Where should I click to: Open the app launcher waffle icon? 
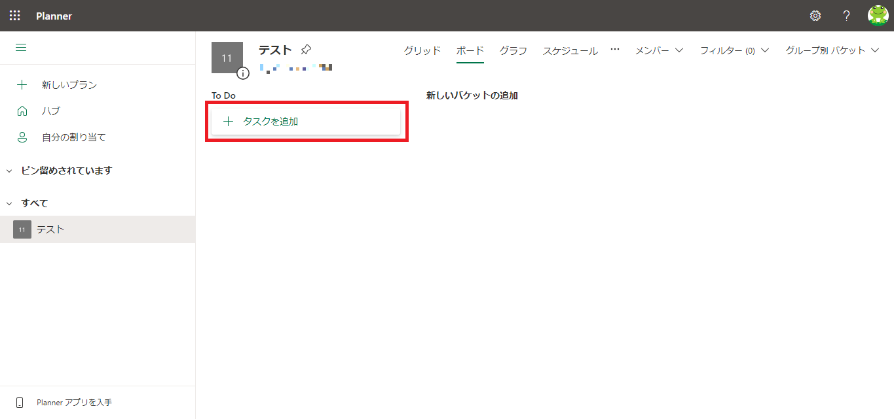[14, 16]
